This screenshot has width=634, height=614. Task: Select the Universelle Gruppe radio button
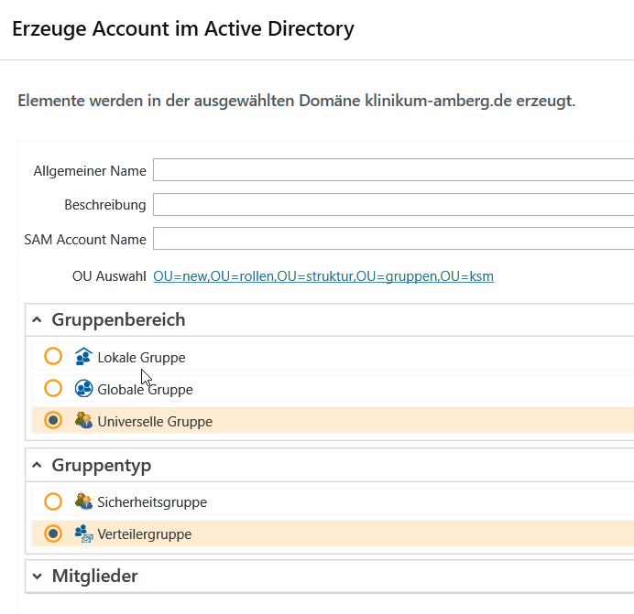(53, 421)
